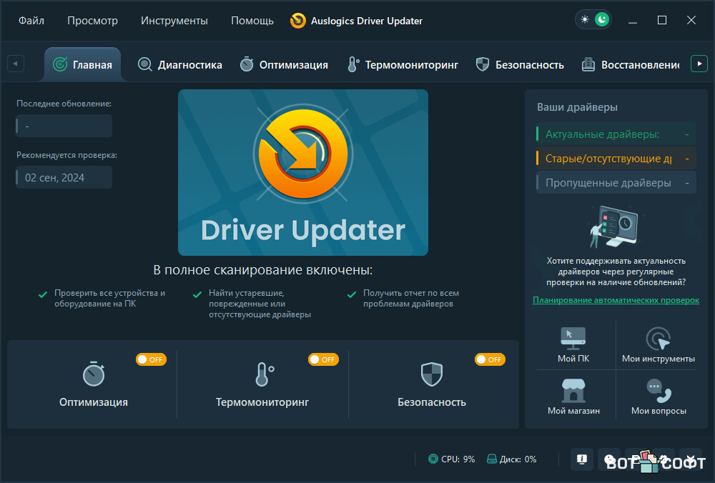Minimize the Driver Updater window
The height and width of the screenshot is (483, 715).
click(x=633, y=21)
